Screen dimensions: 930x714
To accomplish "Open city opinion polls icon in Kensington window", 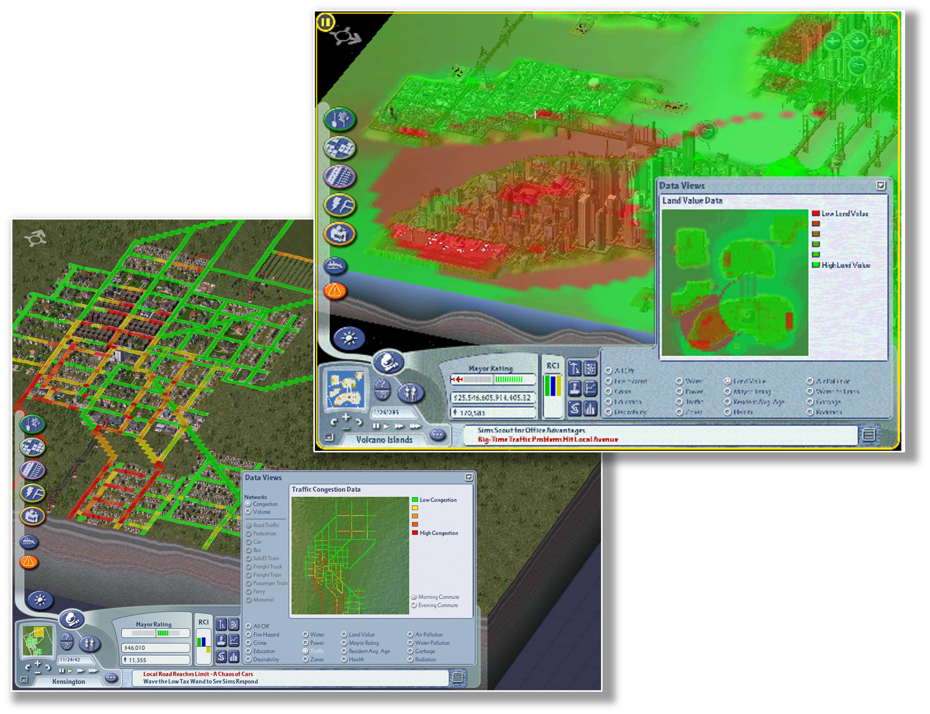I will tap(234, 657).
